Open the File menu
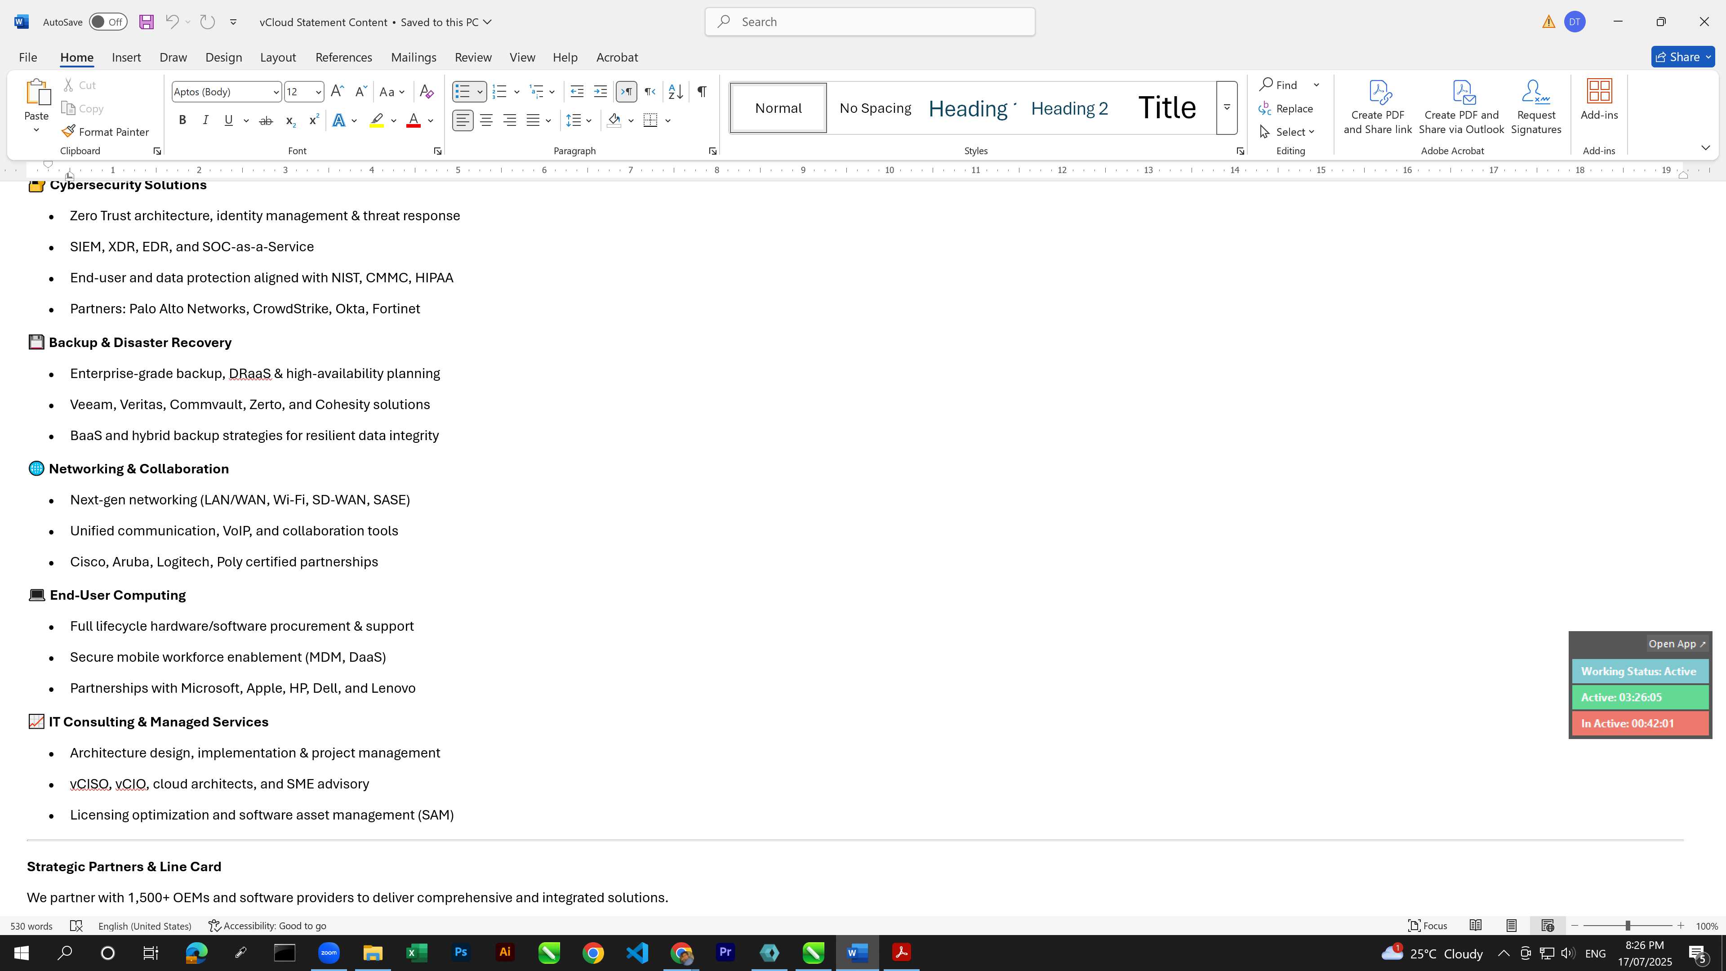Image resolution: width=1726 pixels, height=971 pixels. [x=27, y=58]
